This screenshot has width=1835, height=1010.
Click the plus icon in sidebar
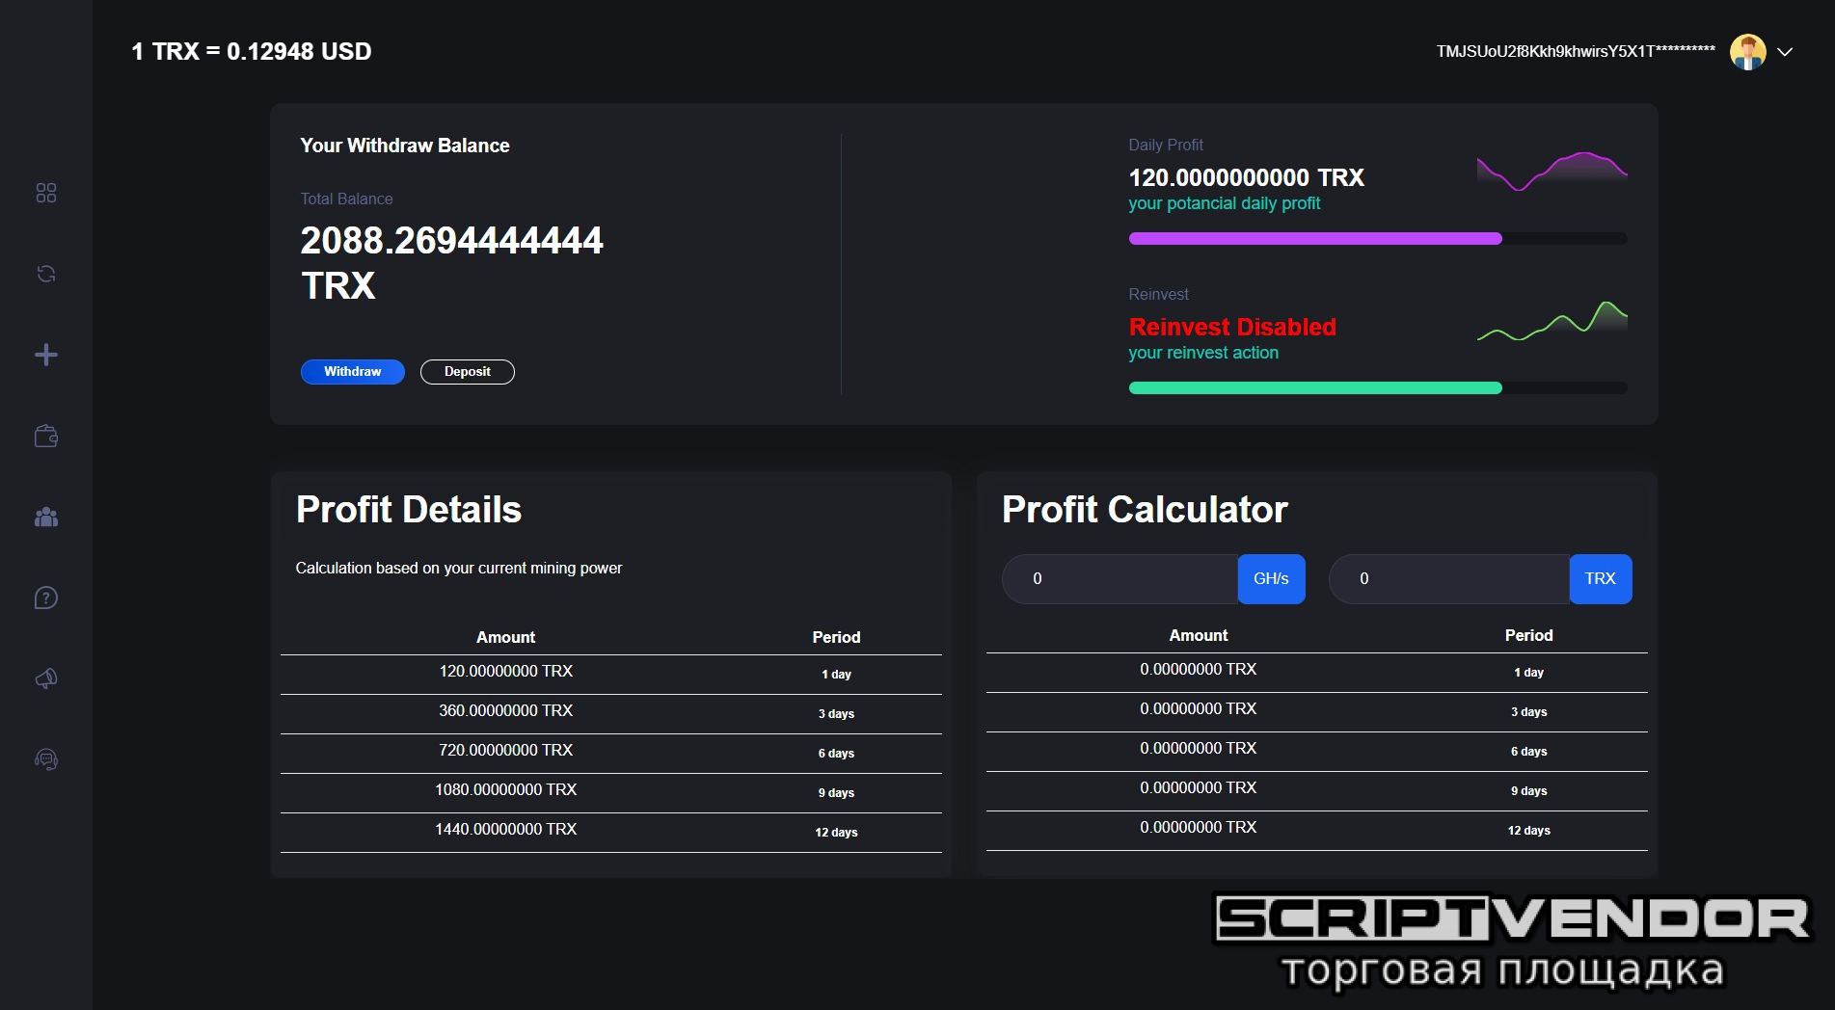click(x=46, y=355)
